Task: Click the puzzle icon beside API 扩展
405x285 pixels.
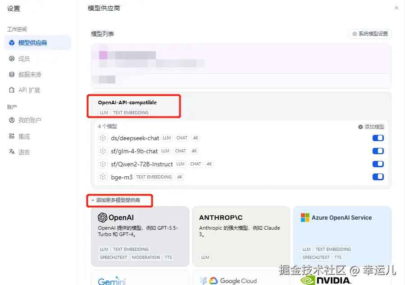Action: tap(12, 90)
